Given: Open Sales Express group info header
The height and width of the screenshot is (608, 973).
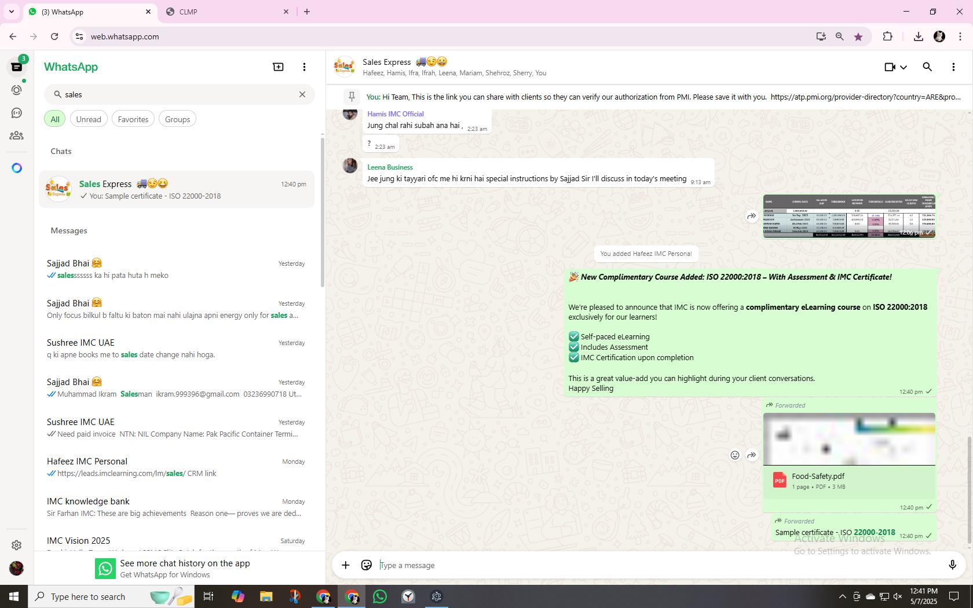Looking at the screenshot, I should point(455,67).
